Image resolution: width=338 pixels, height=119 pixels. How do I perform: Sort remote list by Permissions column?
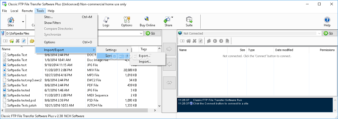pos(323,50)
